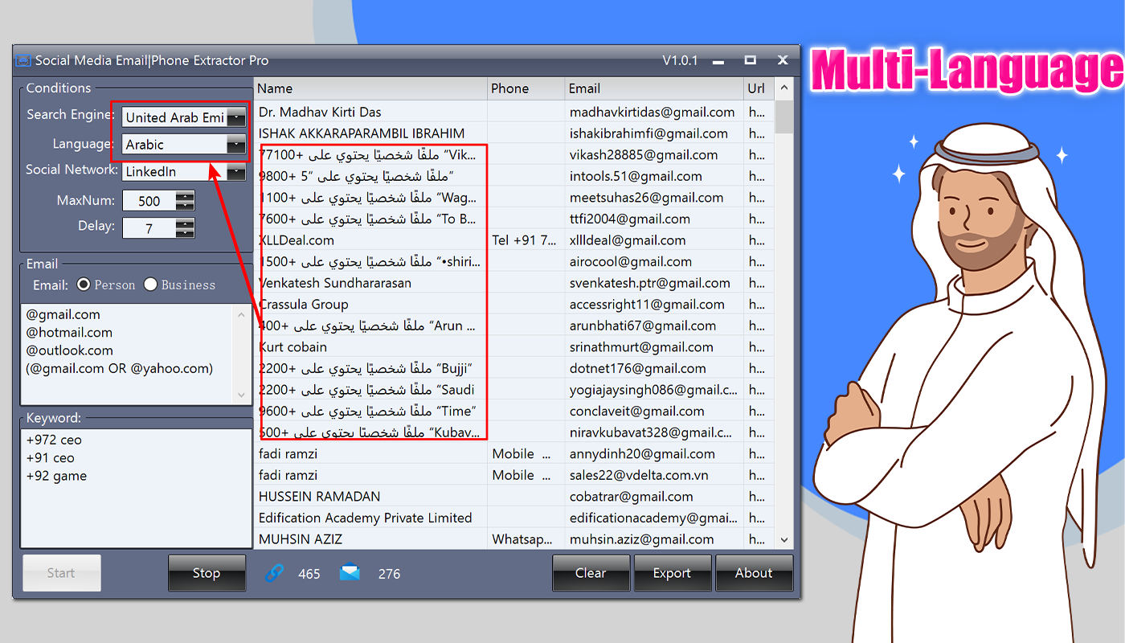1125x643 pixels.
Task: Select the (@gmail.com OR @yahoo.com) line
Action: [x=120, y=368]
